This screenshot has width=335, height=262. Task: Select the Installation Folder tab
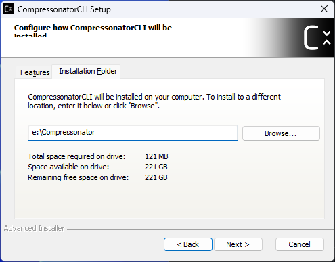(x=88, y=71)
